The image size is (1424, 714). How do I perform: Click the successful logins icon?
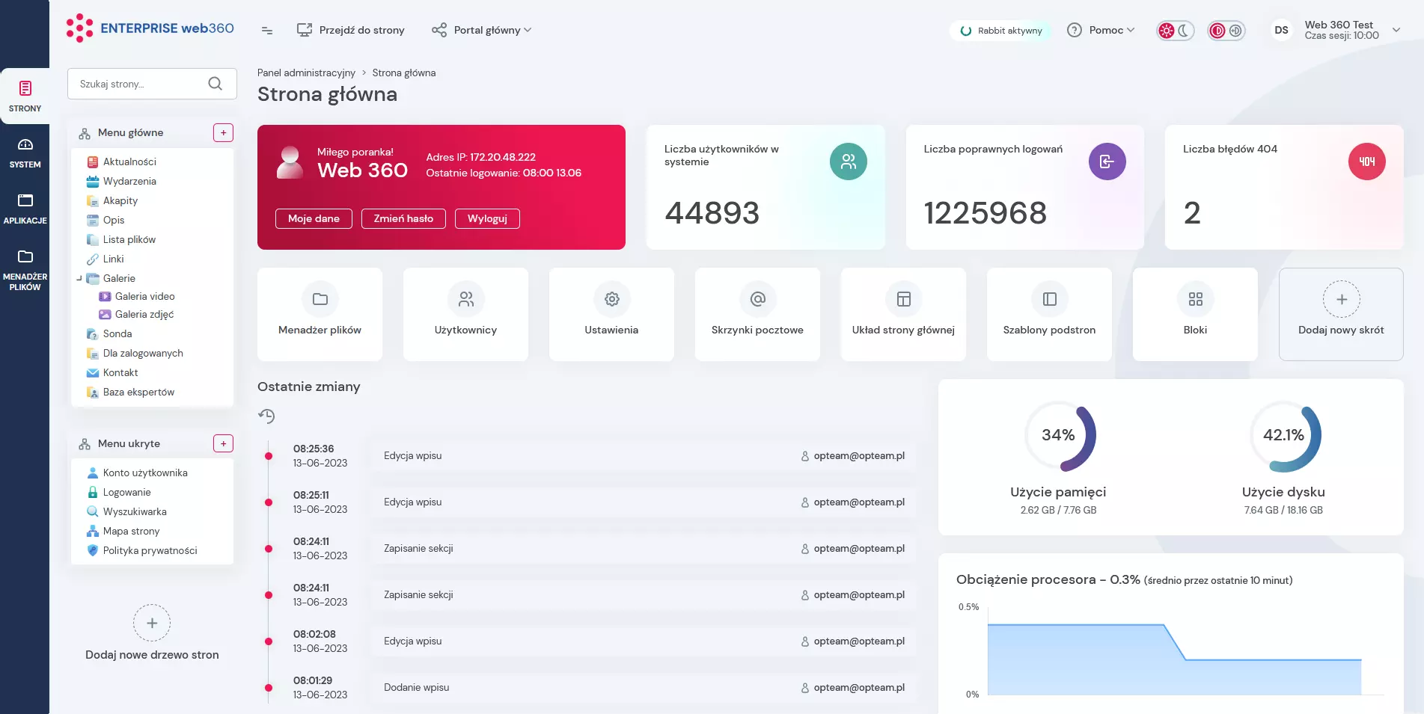[1107, 161]
